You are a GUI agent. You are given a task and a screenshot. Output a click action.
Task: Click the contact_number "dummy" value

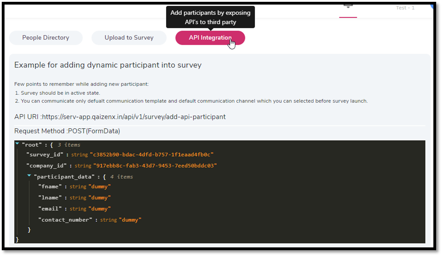click(130, 219)
